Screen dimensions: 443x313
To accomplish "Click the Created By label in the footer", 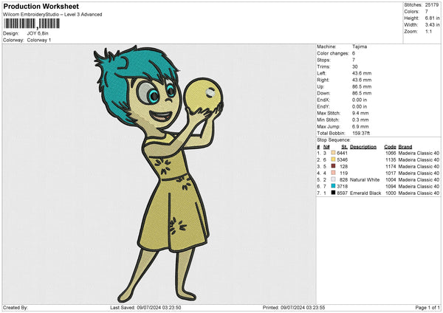I will point(16,307).
